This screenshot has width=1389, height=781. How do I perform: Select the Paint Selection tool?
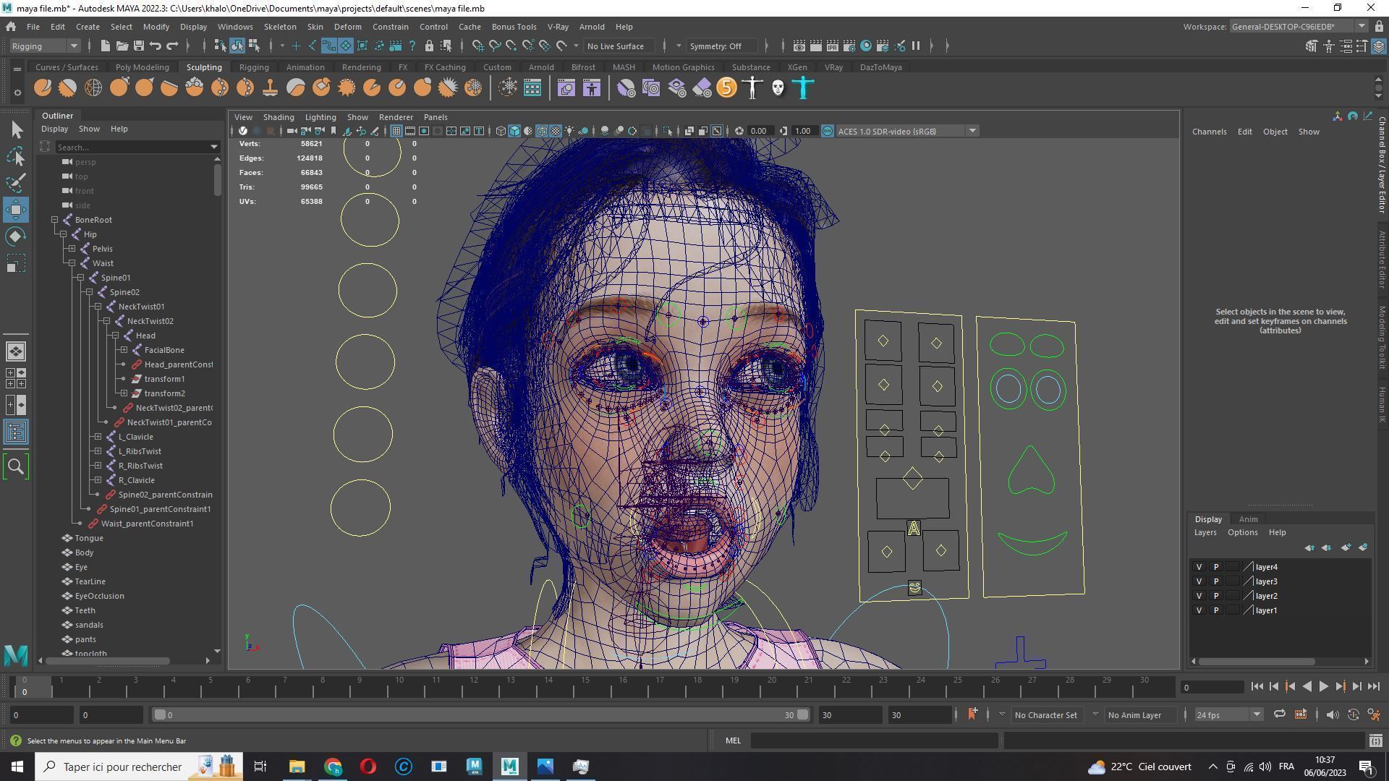point(16,182)
